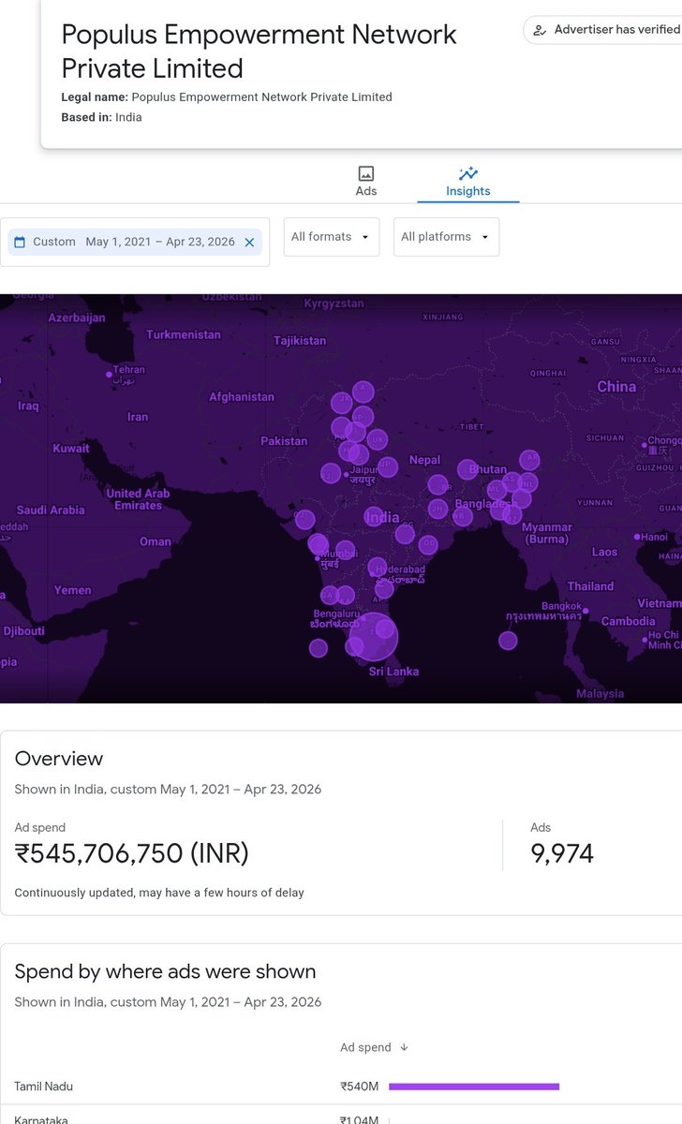Click the verified person icon
Screen dimensions: 682x1124
540,30
